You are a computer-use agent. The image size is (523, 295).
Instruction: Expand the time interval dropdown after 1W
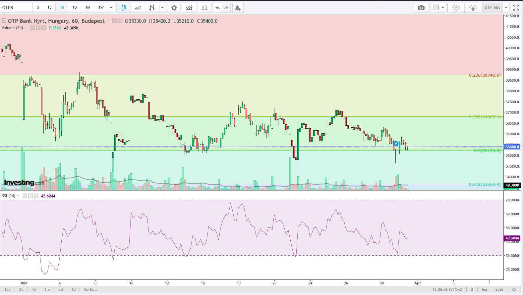click(111, 8)
